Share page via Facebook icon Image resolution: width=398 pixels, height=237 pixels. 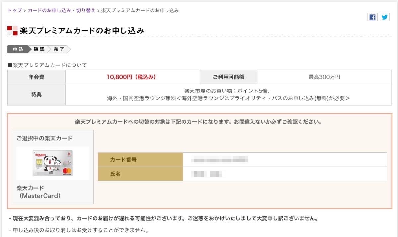click(x=373, y=17)
